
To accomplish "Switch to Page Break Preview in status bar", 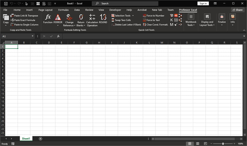I will click(205, 143).
